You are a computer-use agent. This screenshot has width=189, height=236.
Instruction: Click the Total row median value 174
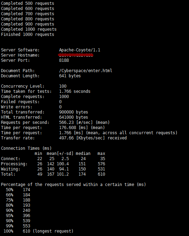click(x=82, y=174)
